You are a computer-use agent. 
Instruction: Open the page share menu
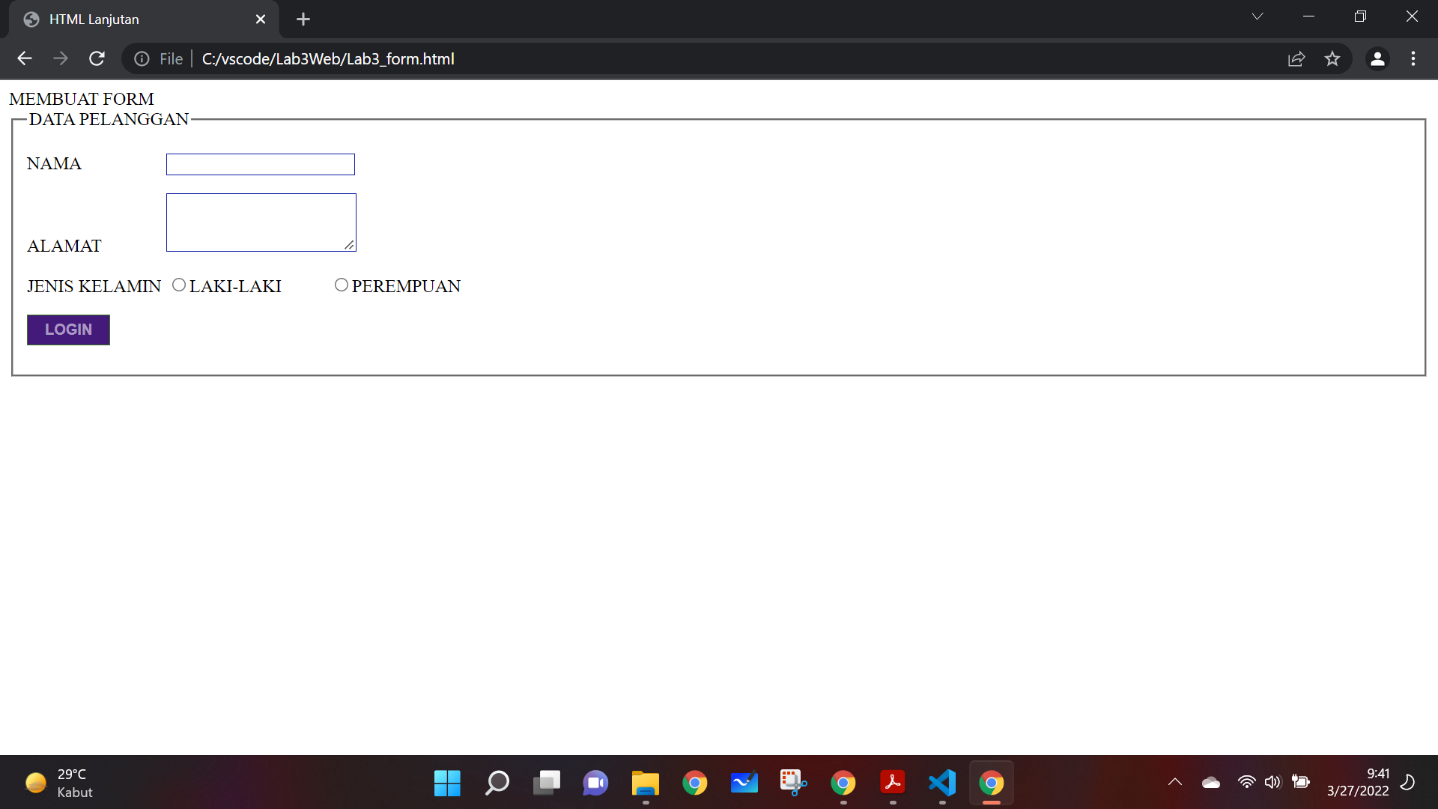point(1296,58)
